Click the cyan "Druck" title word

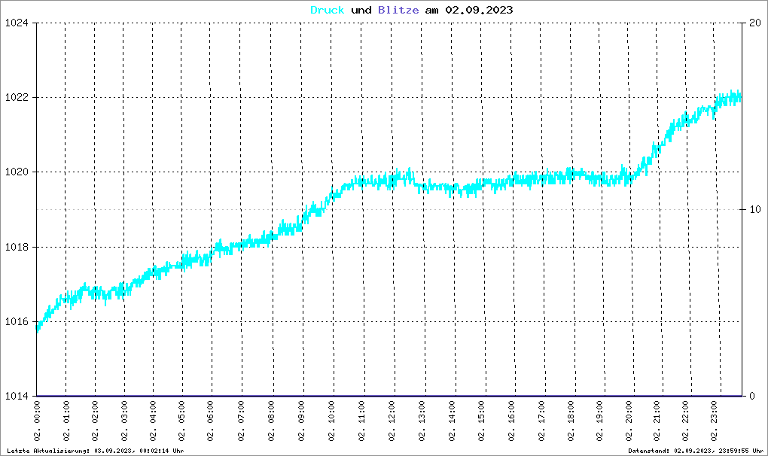click(x=328, y=10)
